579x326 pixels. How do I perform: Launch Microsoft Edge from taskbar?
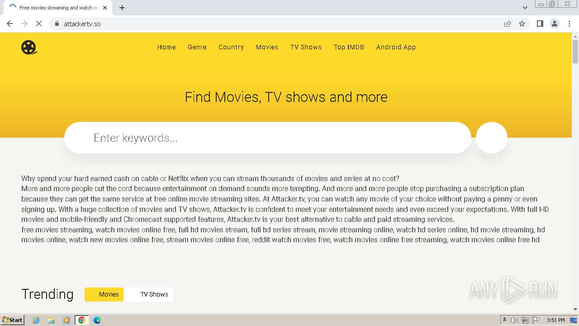pyautogui.click(x=97, y=320)
